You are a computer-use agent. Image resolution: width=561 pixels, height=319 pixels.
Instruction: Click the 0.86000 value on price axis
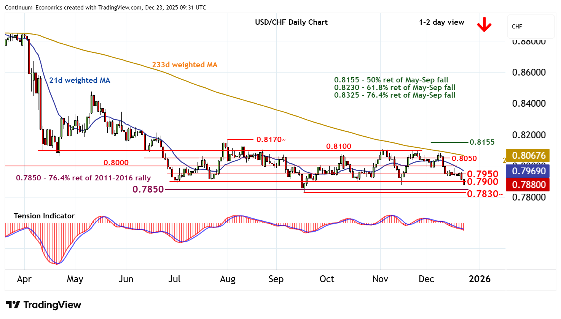click(529, 73)
